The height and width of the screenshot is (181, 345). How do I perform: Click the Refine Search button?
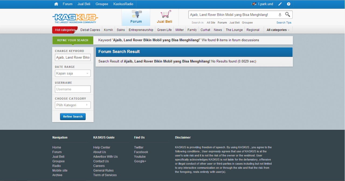pos(73,116)
